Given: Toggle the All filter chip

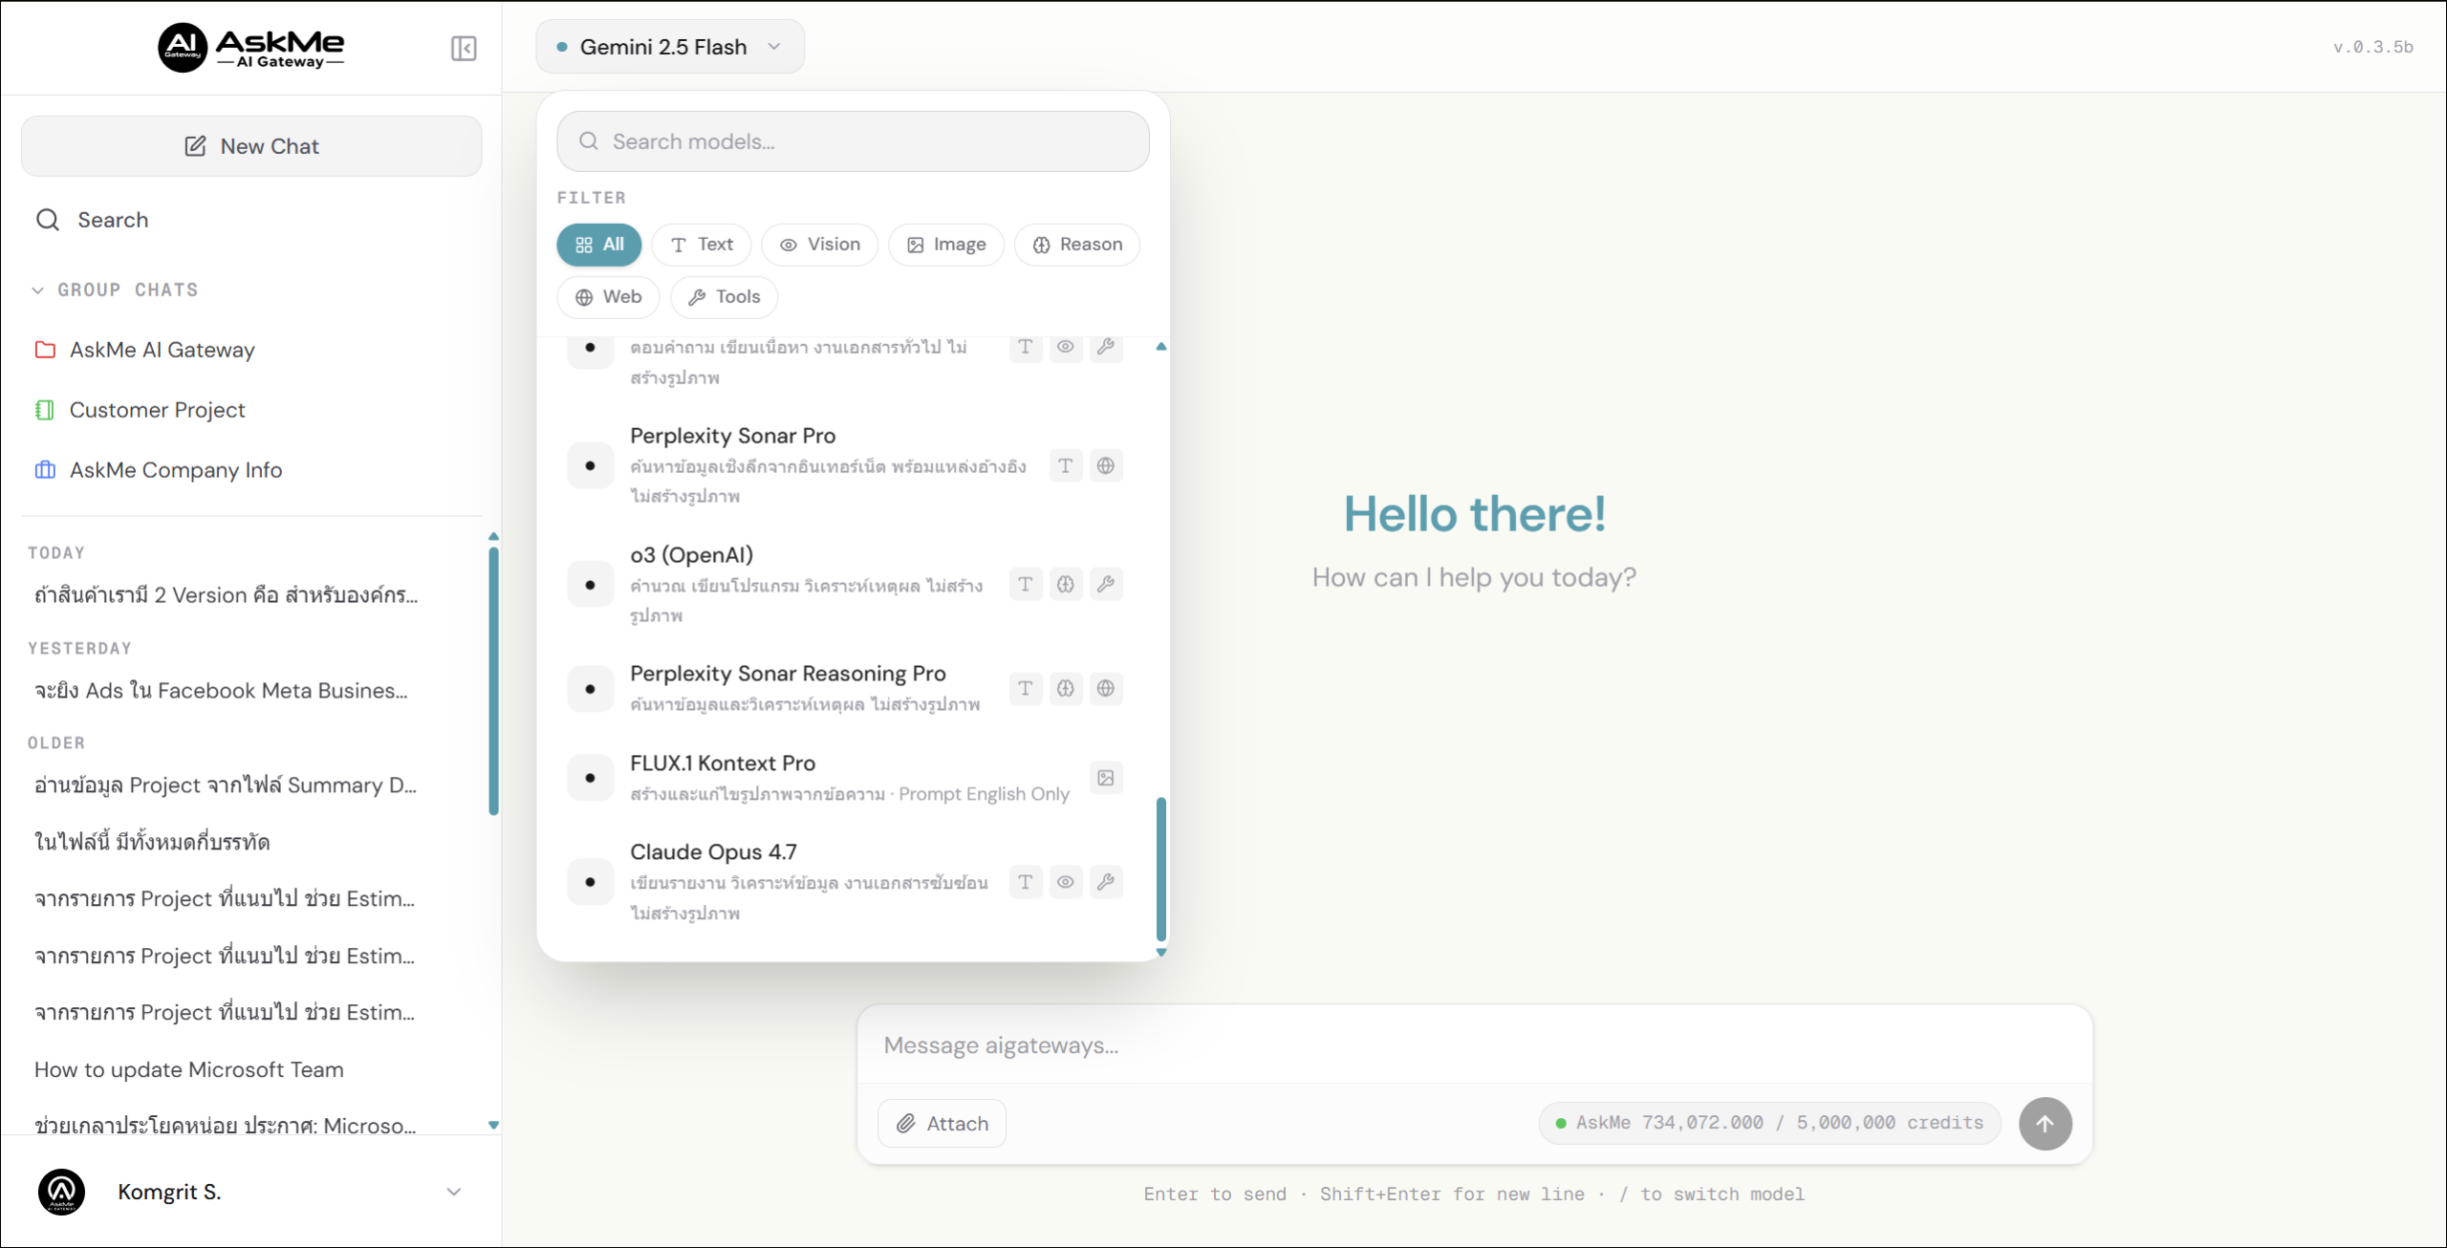Looking at the screenshot, I should pyautogui.click(x=599, y=245).
